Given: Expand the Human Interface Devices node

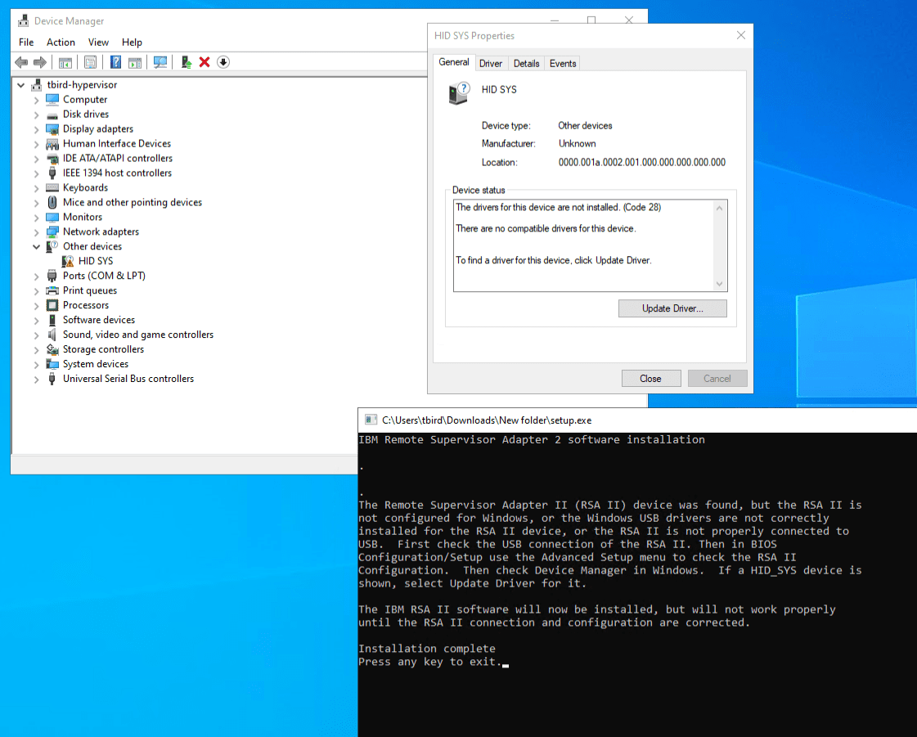Looking at the screenshot, I should (36, 144).
